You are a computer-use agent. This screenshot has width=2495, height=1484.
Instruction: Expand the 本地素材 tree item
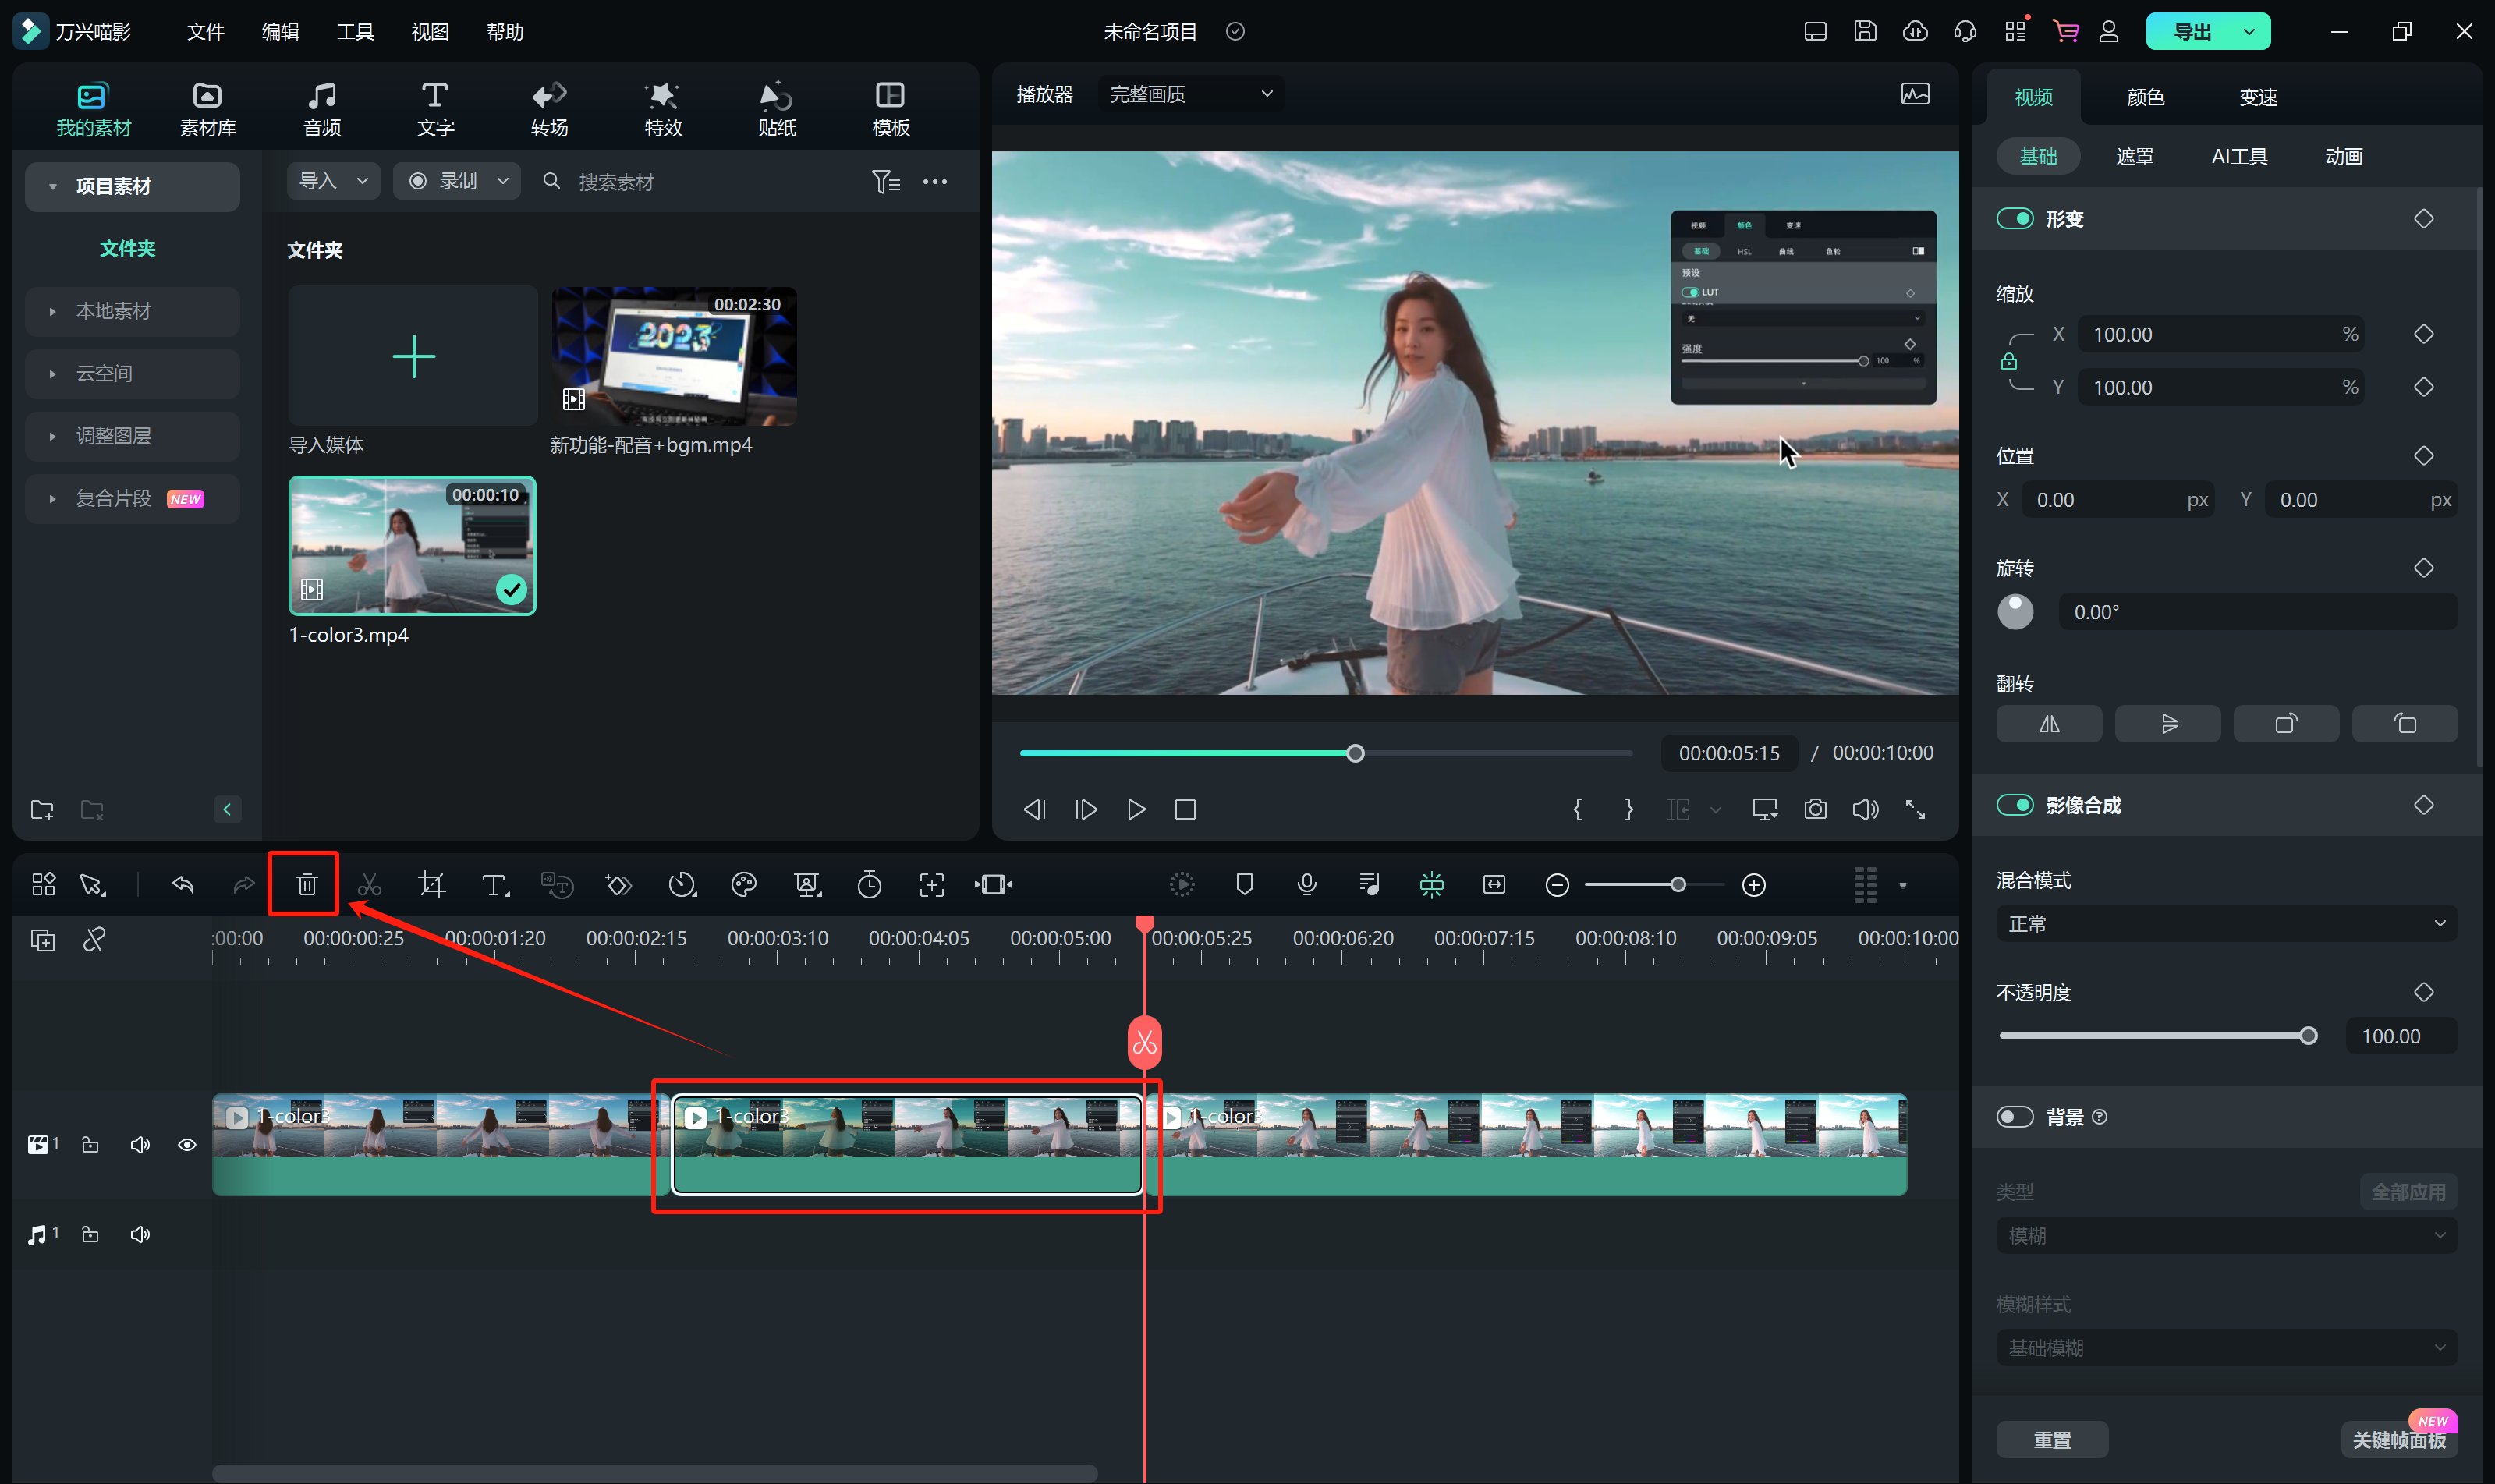coord(113,311)
